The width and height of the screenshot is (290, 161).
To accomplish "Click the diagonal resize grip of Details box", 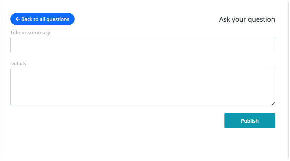I will [x=273, y=104].
